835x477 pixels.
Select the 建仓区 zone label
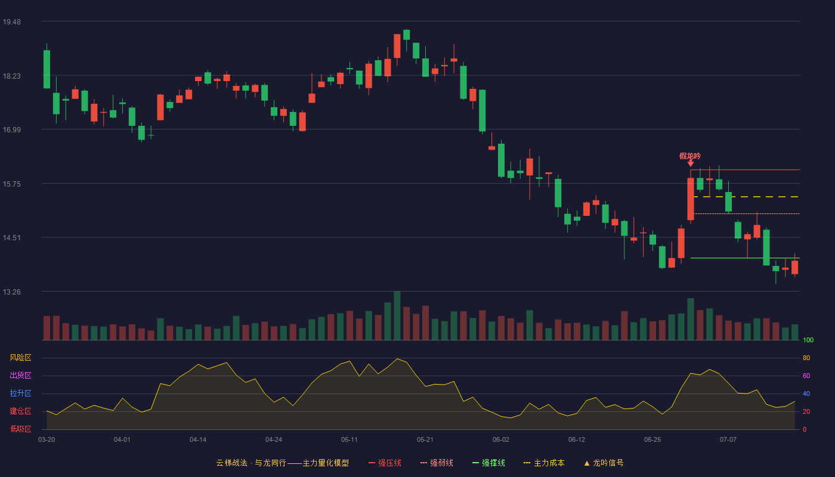(x=20, y=411)
